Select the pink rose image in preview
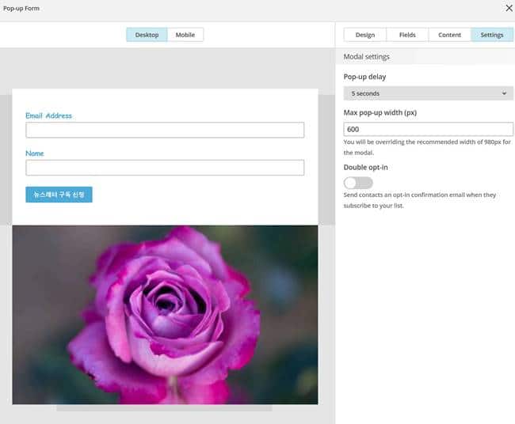The image size is (515, 424). (x=165, y=314)
